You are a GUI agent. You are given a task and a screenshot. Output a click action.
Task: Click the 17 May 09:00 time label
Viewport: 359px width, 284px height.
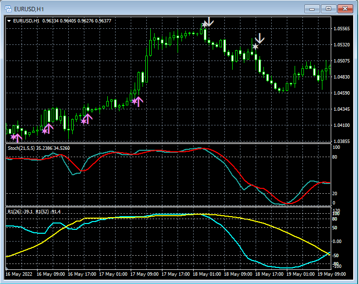144,274
